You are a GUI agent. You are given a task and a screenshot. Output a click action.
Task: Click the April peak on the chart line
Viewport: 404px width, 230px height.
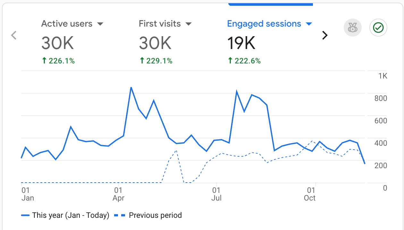point(131,87)
